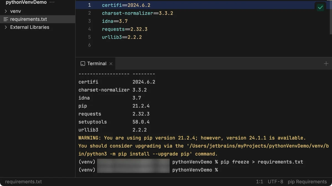Click line number 3 in the gutter
Screen dimensions: 332x186
[x=89, y=21]
